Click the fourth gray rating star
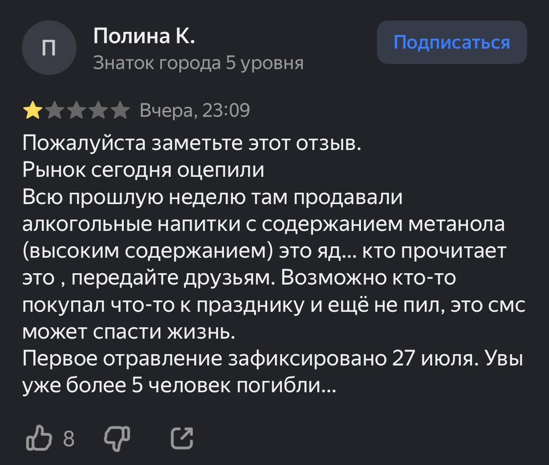Image resolution: width=549 pixels, height=465 pixels. pyautogui.click(x=98, y=111)
